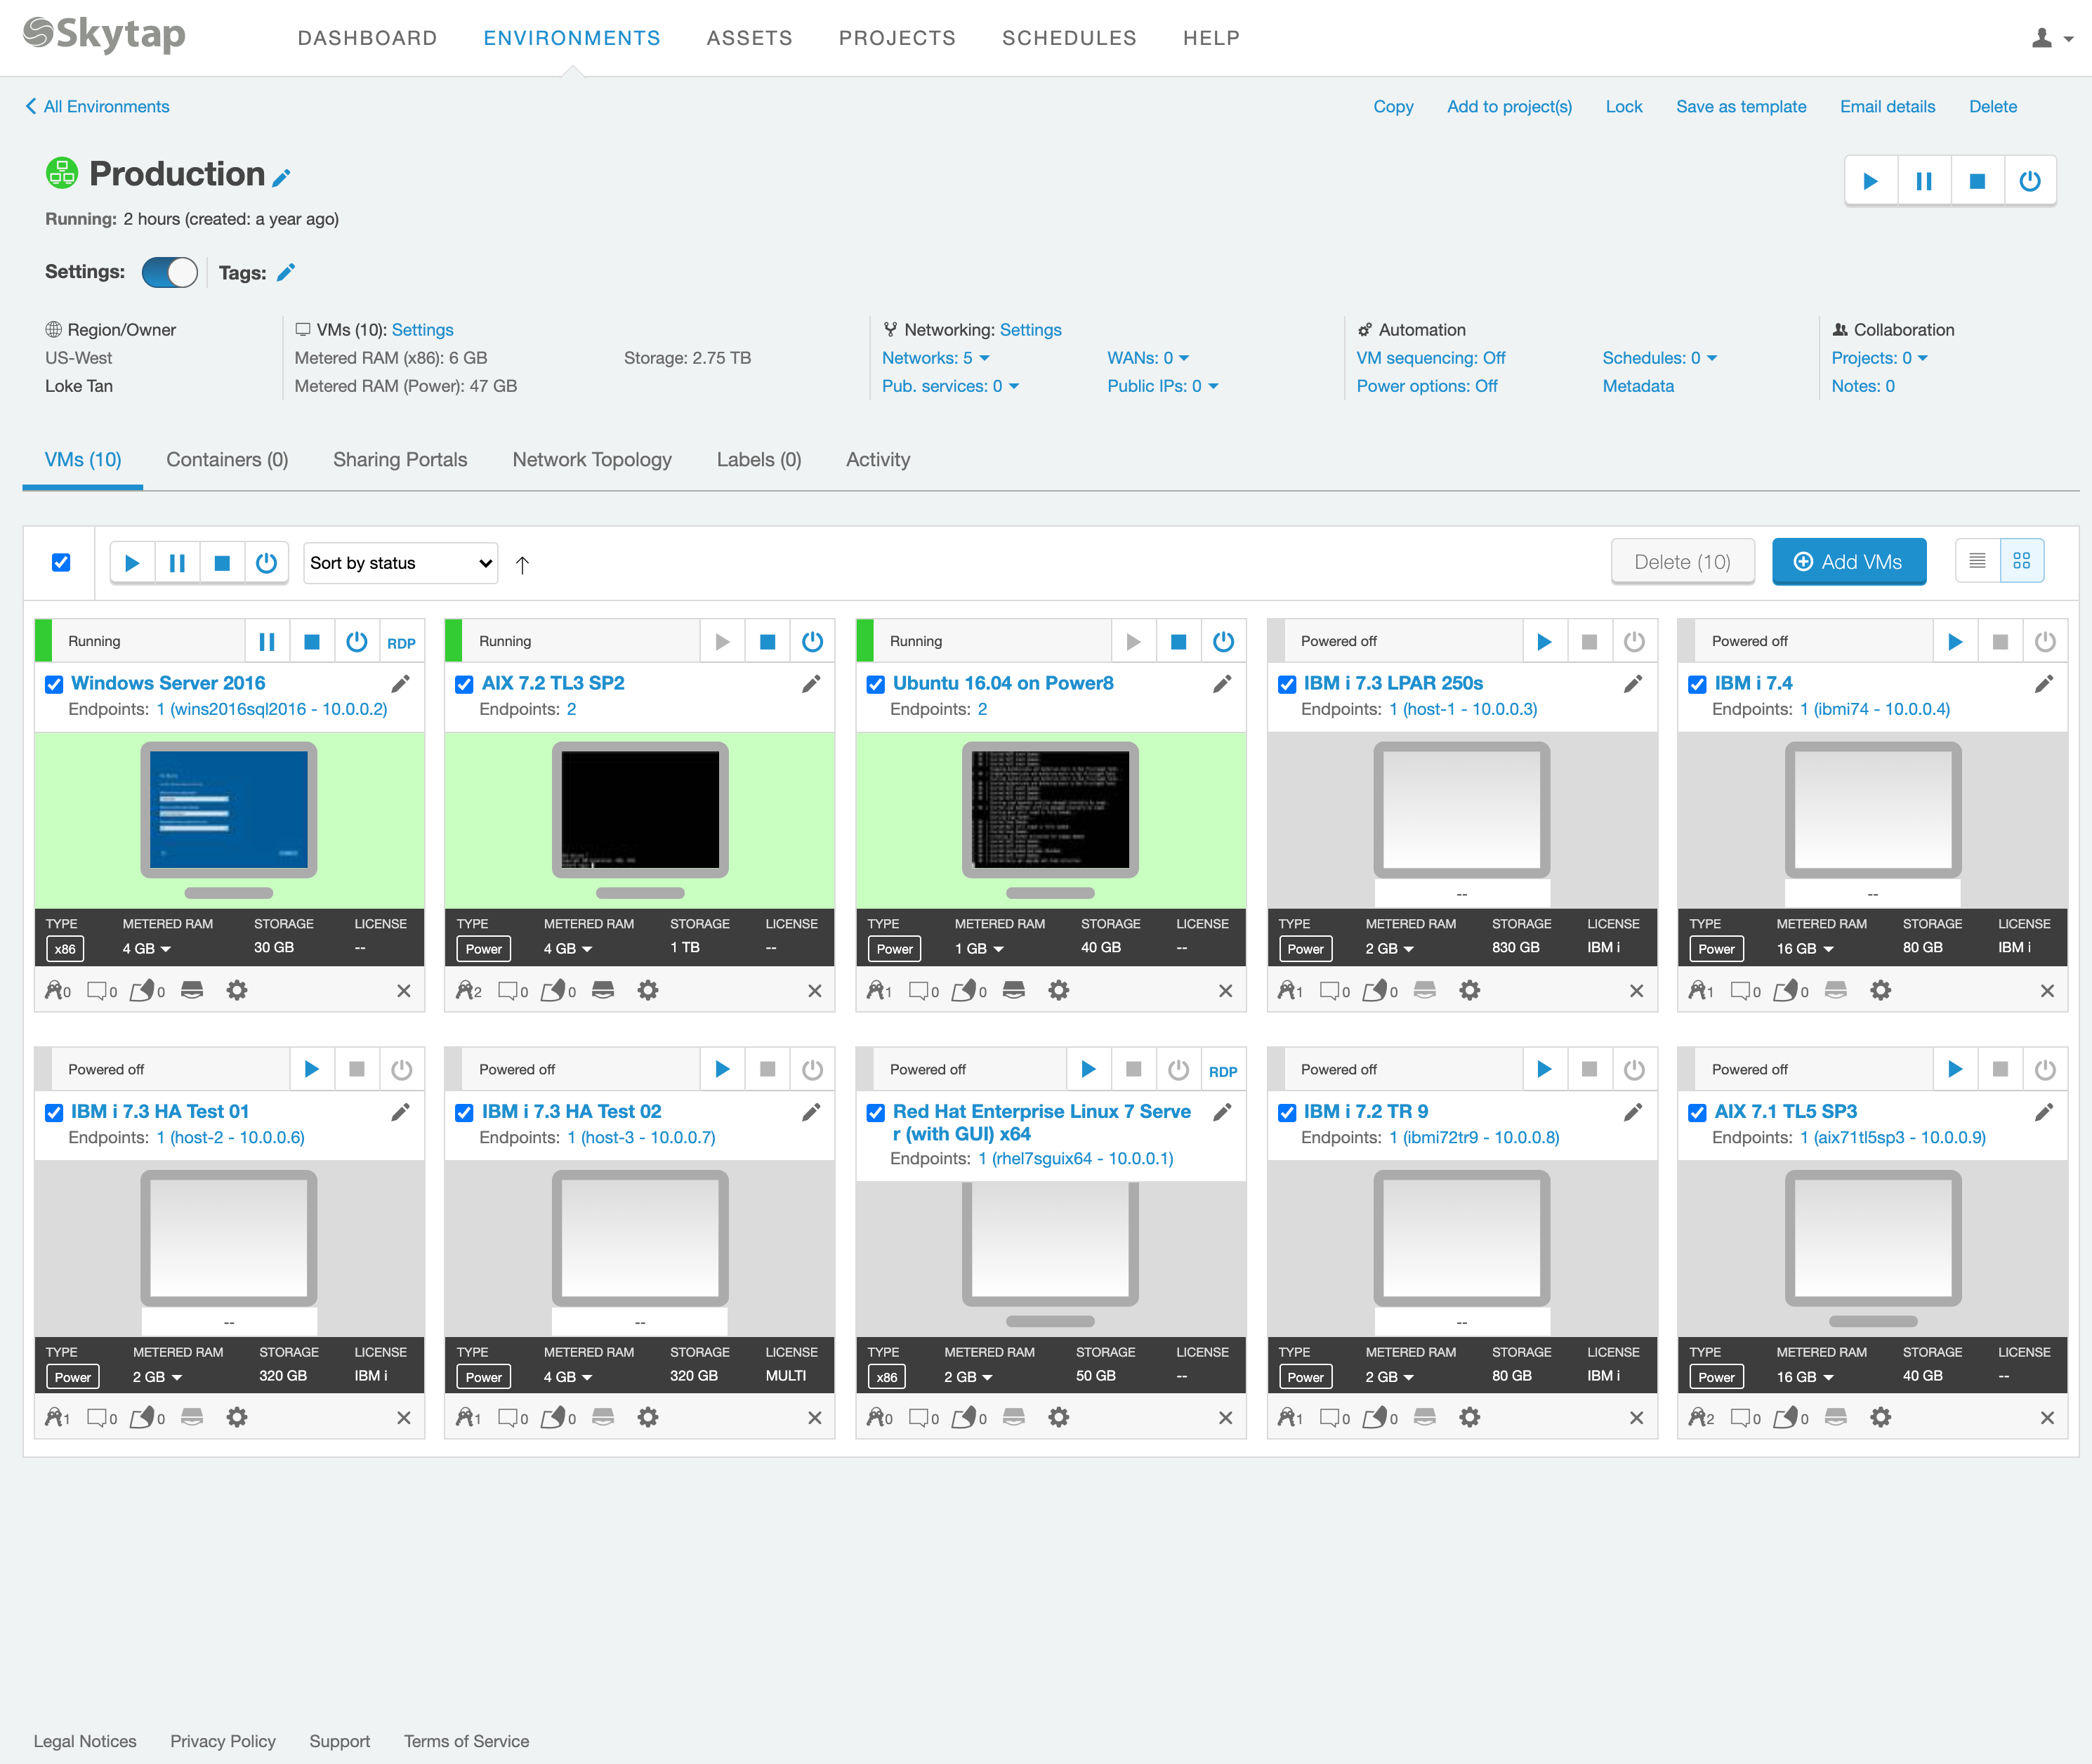Open the Sort by status dropdown
Viewport: 2092px width, 1764px height.
click(400, 563)
